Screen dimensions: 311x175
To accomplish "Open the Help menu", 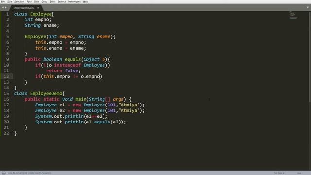I will click(x=86, y=2).
